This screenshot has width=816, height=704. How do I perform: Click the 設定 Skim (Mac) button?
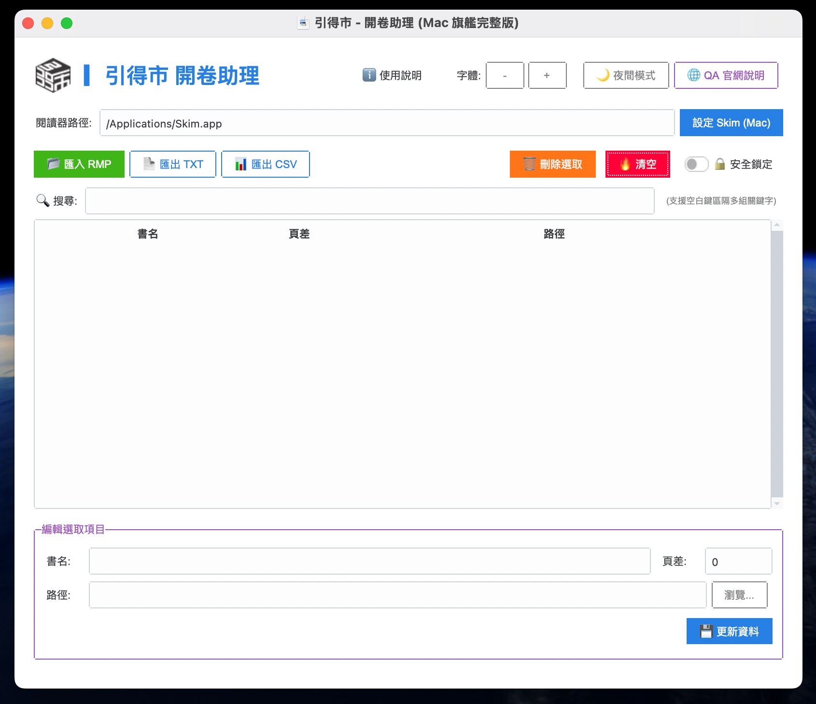(x=731, y=123)
